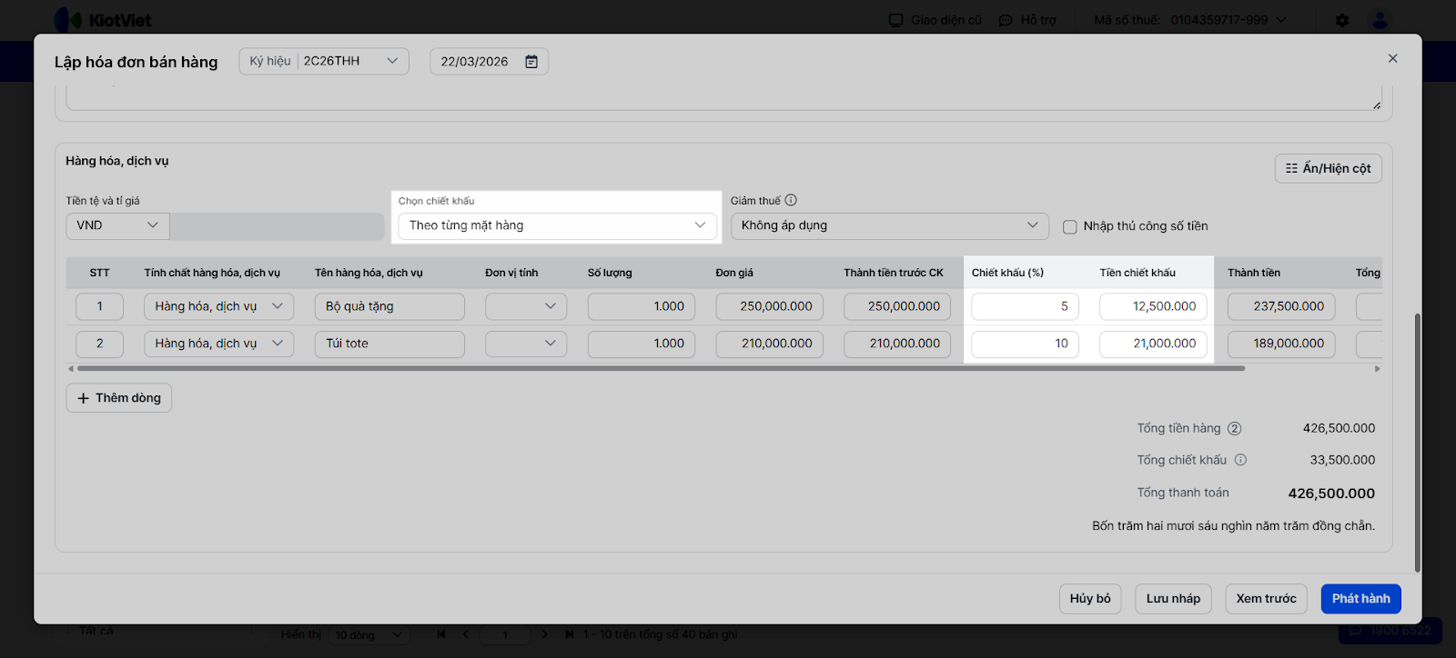
Task: Click the Số lượng field for Bộ quà tặng
Action: tap(642, 306)
